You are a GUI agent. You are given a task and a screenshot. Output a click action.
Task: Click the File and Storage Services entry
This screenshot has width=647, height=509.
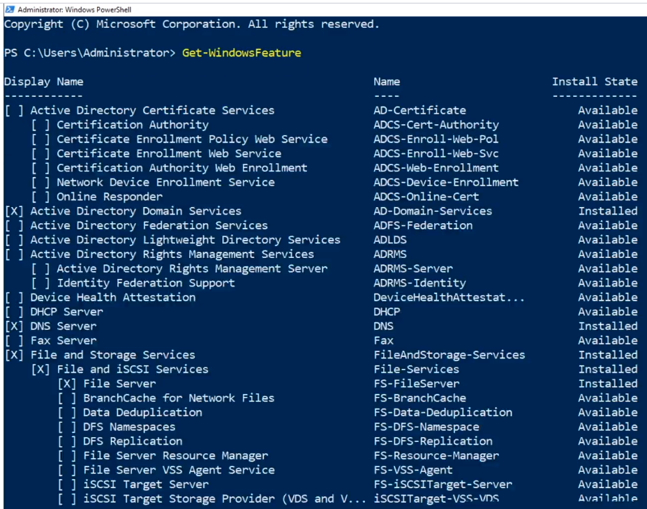tap(112, 355)
